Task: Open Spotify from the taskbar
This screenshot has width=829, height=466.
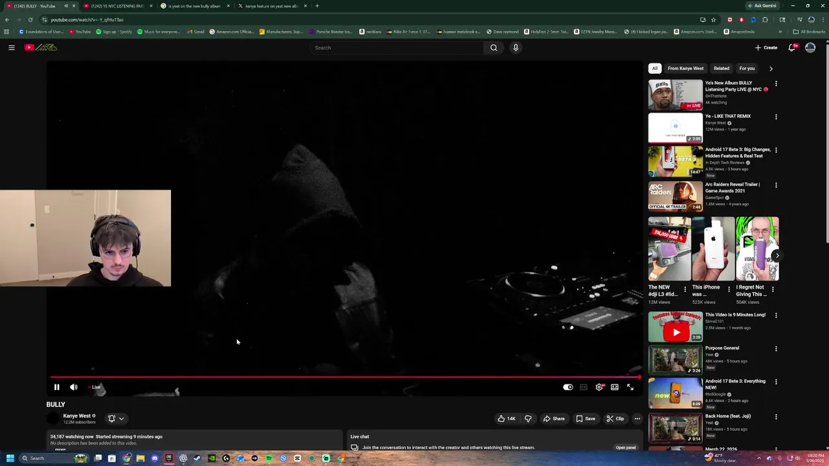Action: click(x=269, y=458)
